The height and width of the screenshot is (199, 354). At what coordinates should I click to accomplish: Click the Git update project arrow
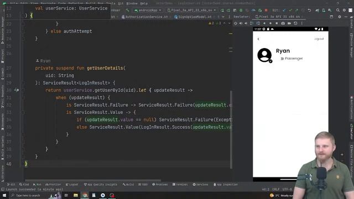284,11
